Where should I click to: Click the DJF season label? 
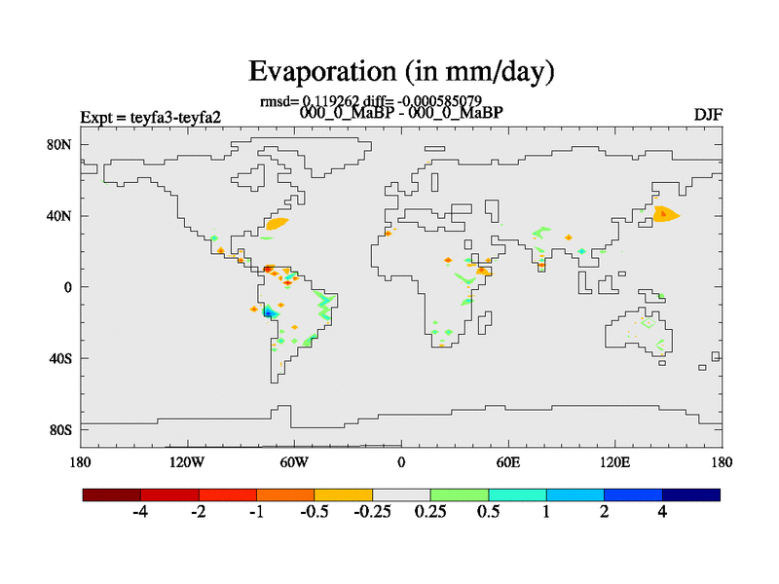pyautogui.click(x=707, y=115)
